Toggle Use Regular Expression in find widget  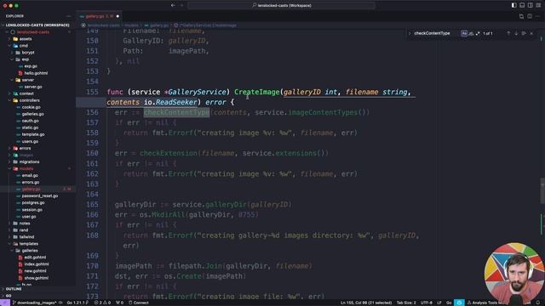478,33
